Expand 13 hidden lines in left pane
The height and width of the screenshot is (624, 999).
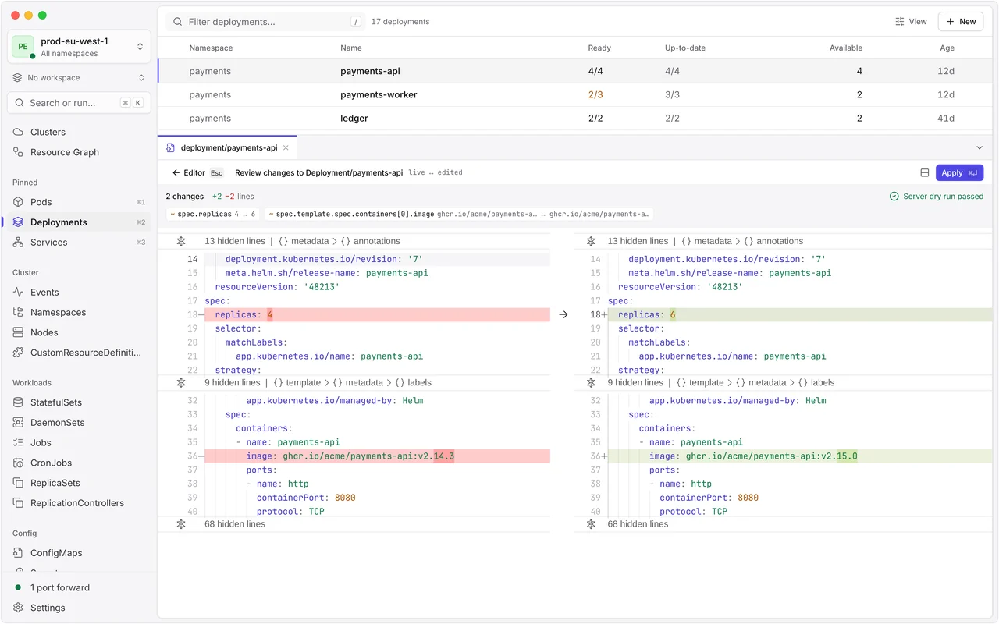(x=181, y=241)
